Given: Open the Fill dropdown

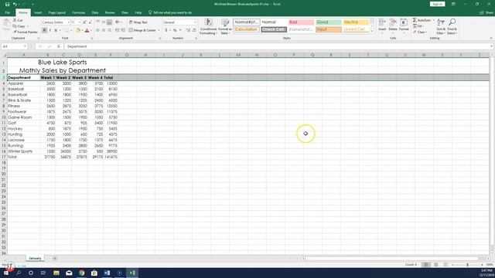Looking at the screenshot, I should click(x=419, y=26).
